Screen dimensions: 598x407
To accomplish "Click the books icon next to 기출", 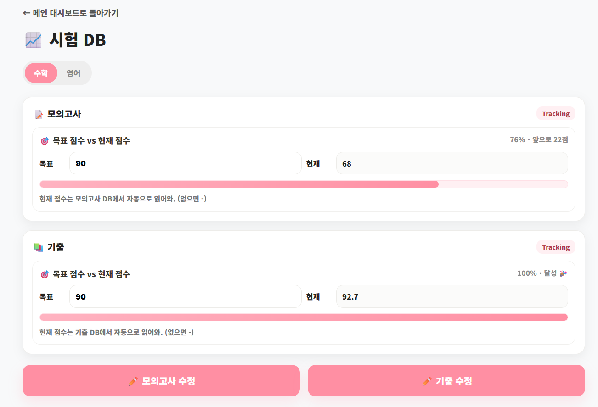I will (x=39, y=247).
